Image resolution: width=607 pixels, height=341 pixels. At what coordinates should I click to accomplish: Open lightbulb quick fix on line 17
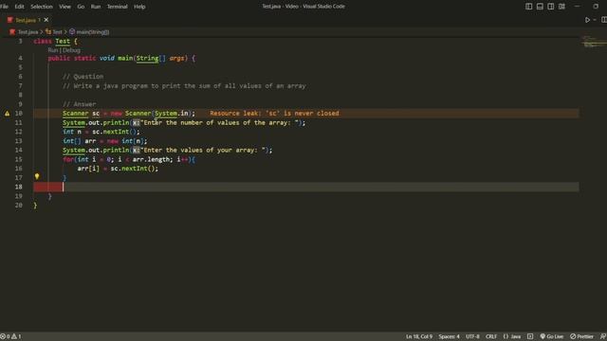(37, 176)
